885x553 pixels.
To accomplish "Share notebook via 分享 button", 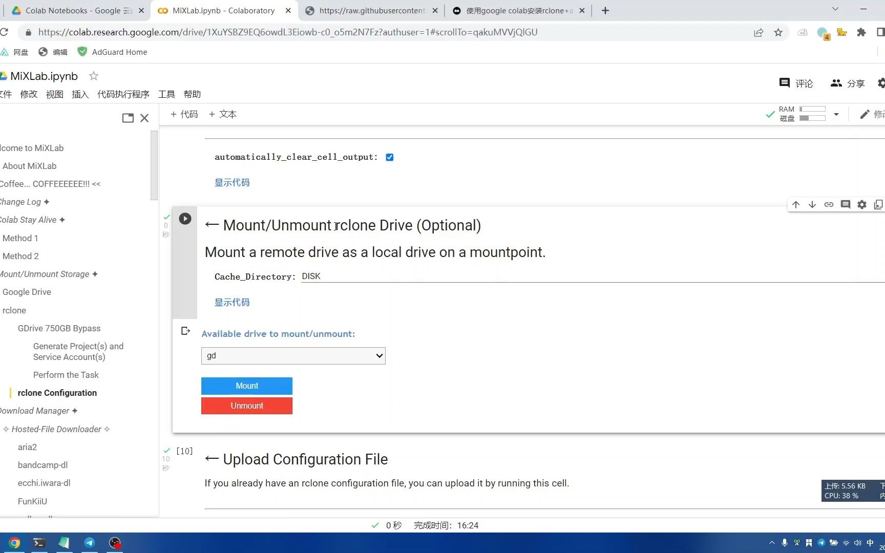I will tap(848, 83).
